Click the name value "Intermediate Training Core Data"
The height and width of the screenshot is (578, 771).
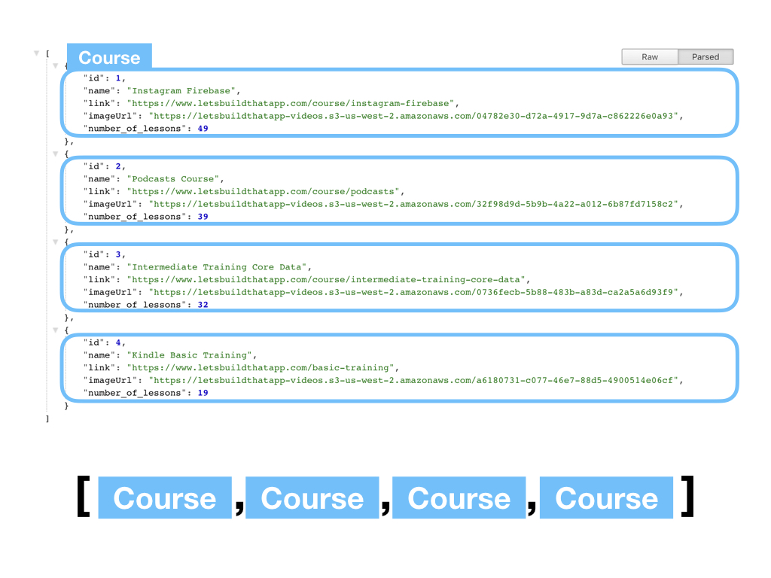tap(217, 267)
